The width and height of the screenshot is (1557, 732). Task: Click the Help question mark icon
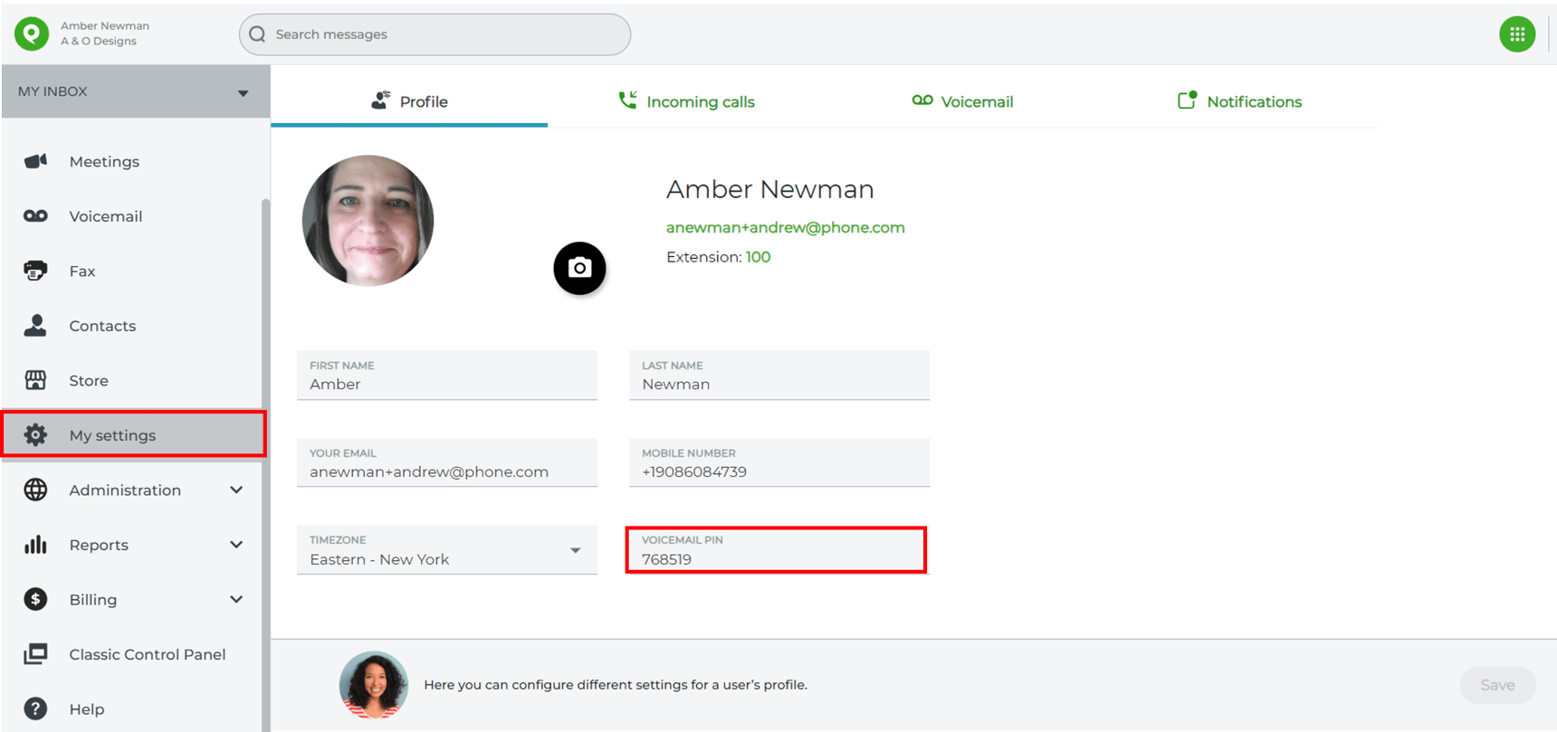click(35, 708)
